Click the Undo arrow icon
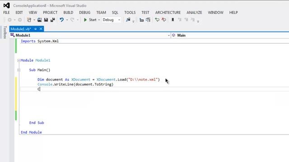289x162 pixels. tap(61, 20)
